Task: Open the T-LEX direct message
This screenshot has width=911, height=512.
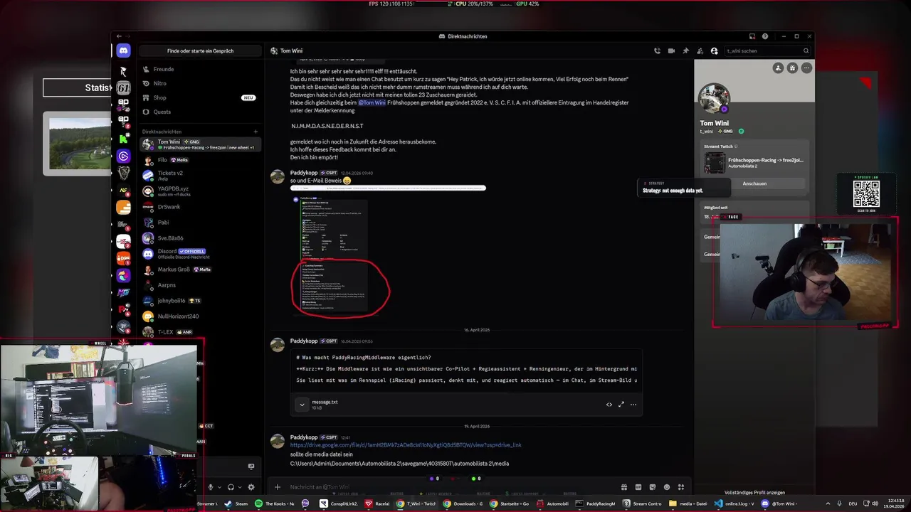Action: coord(200,332)
